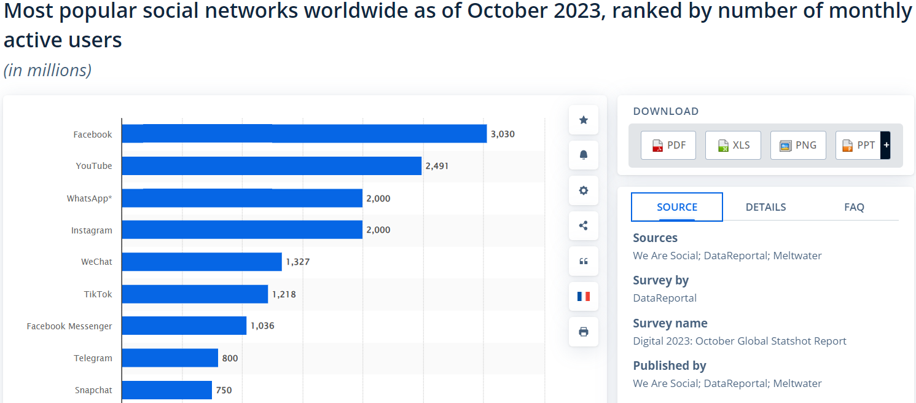Viewport: 916px width, 403px height.
Task: Click the 1,327 value label
Action: click(298, 262)
